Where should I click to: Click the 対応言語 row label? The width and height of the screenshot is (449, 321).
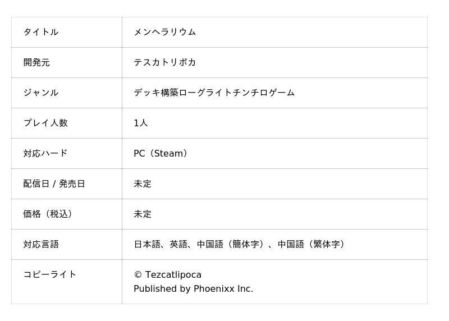pos(41,244)
